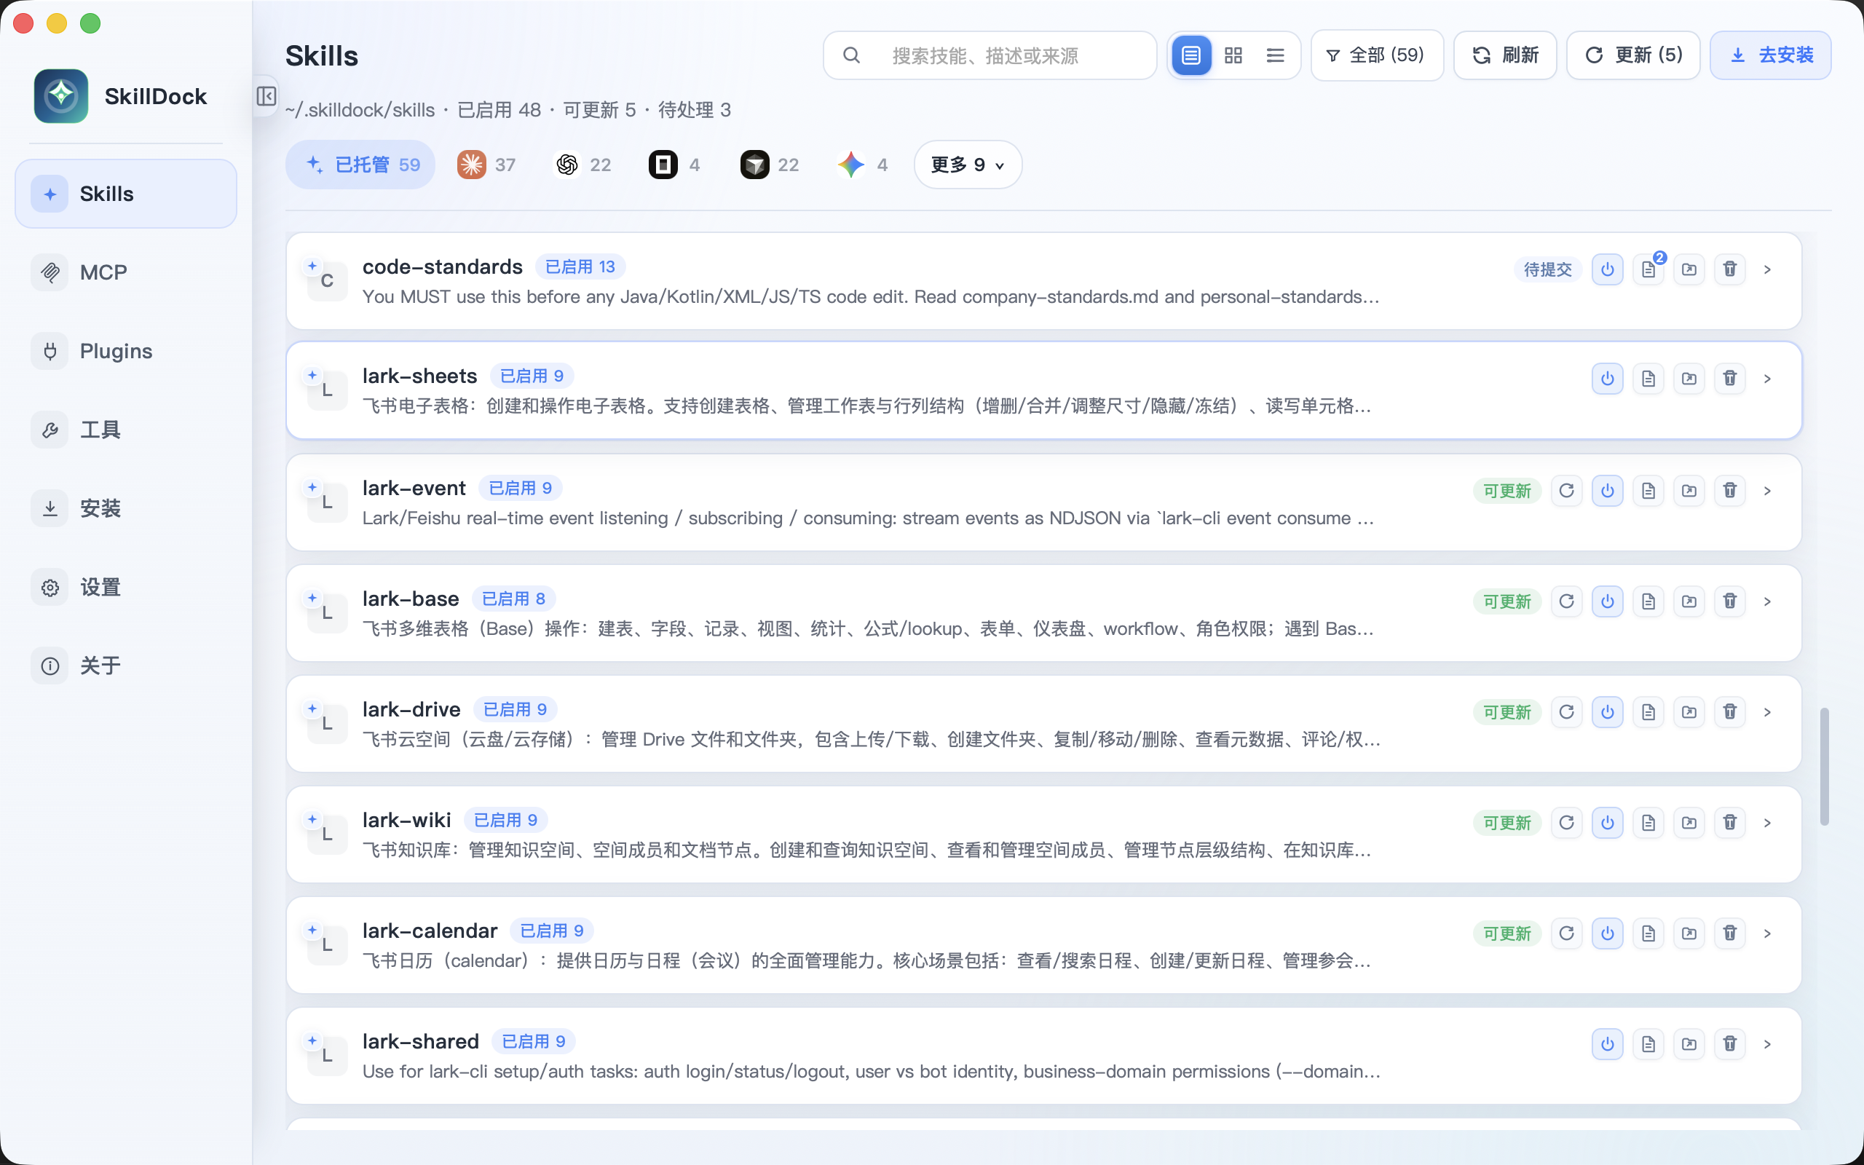Filter by Claude agent with 37 skills
The width and height of the screenshot is (1864, 1165).
point(487,165)
